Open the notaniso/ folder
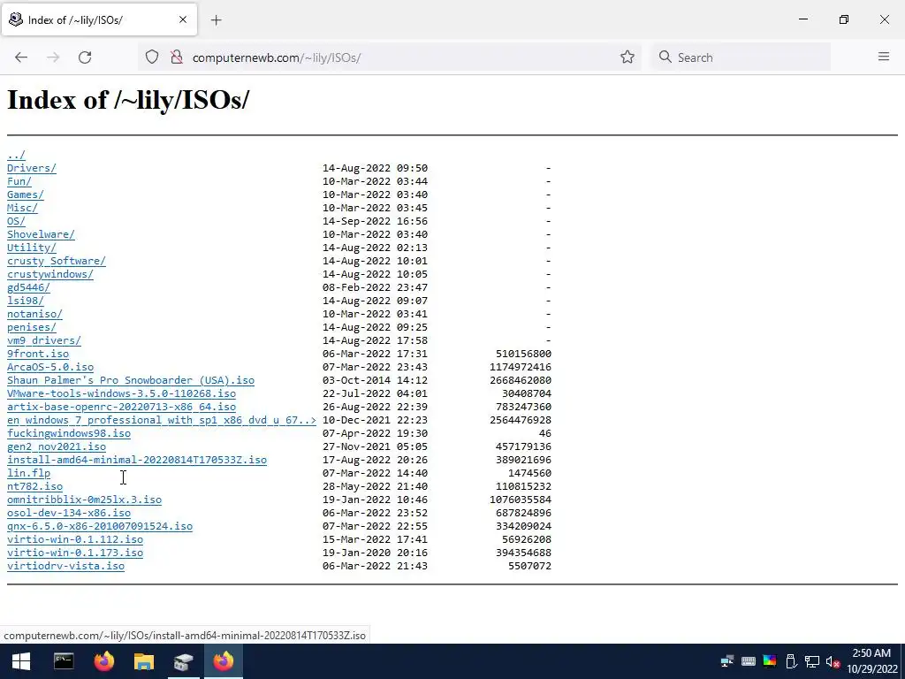This screenshot has height=679, width=905. [x=34, y=314]
